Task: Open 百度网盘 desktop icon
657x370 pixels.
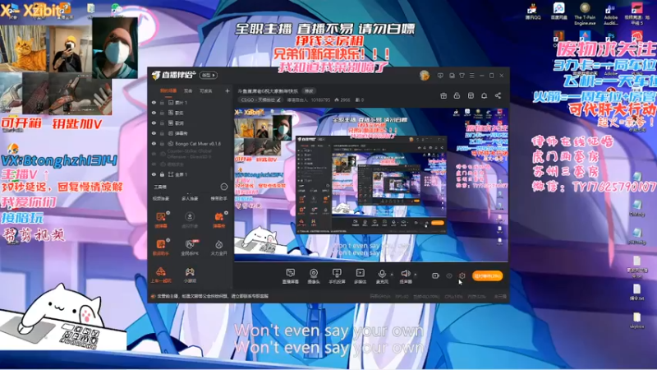Action: point(558,12)
